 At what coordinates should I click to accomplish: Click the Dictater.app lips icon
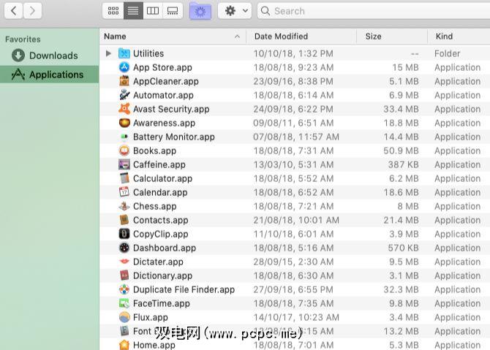tap(124, 262)
